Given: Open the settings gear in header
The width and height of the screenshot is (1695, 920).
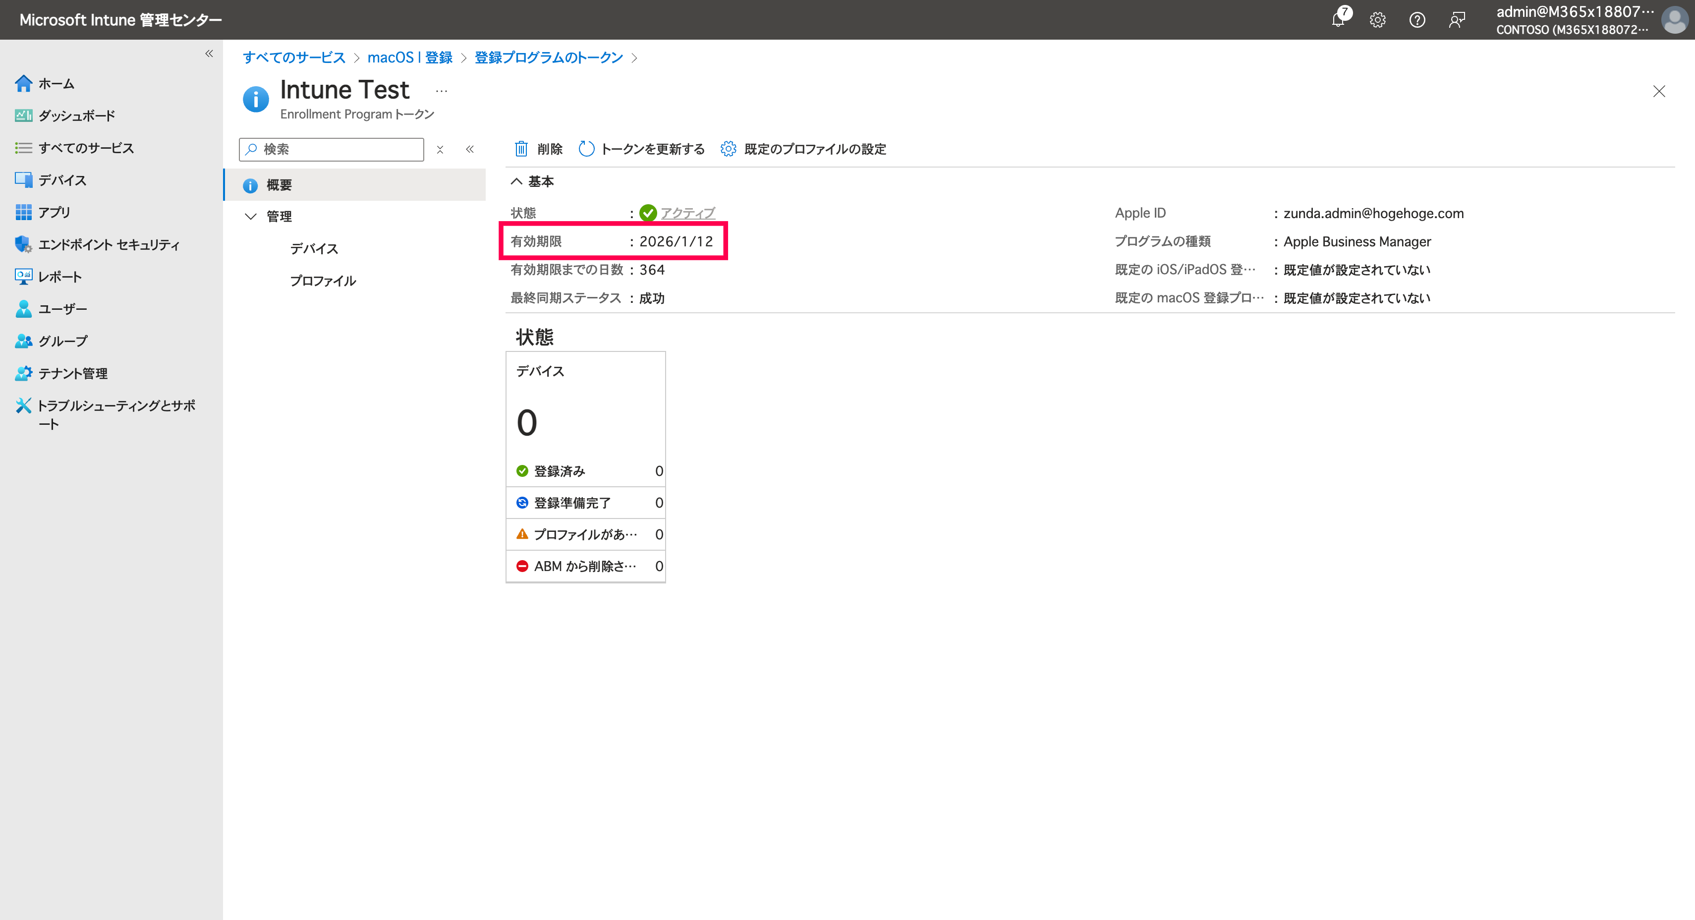Looking at the screenshot, I should [1377, 20].
